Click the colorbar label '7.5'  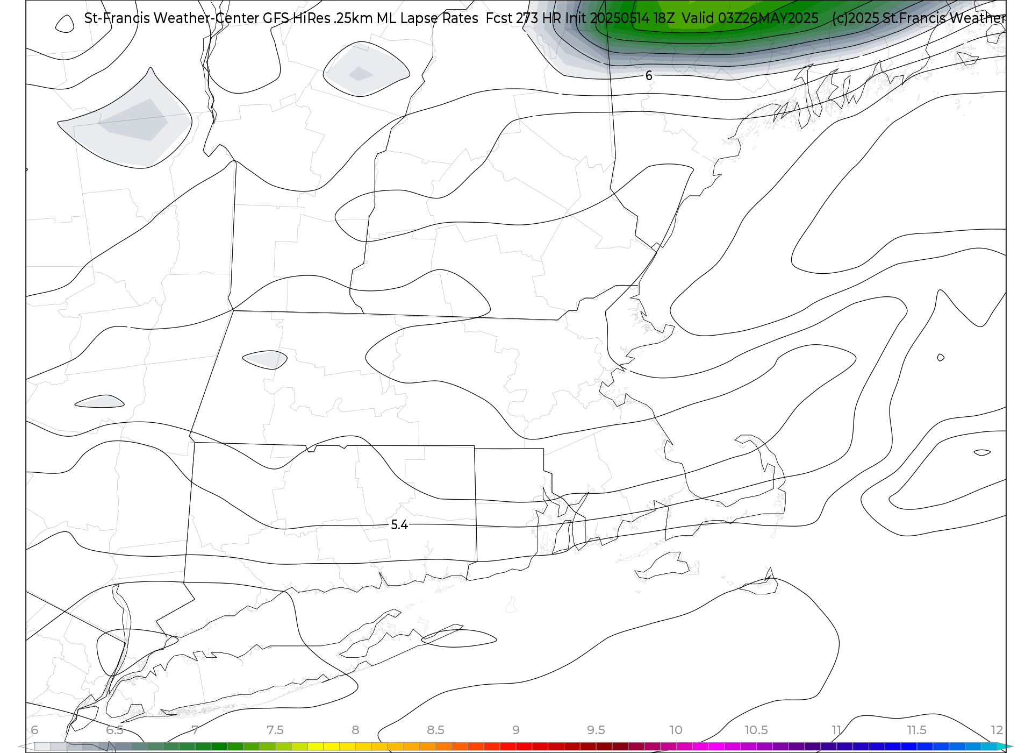(275, 730)
